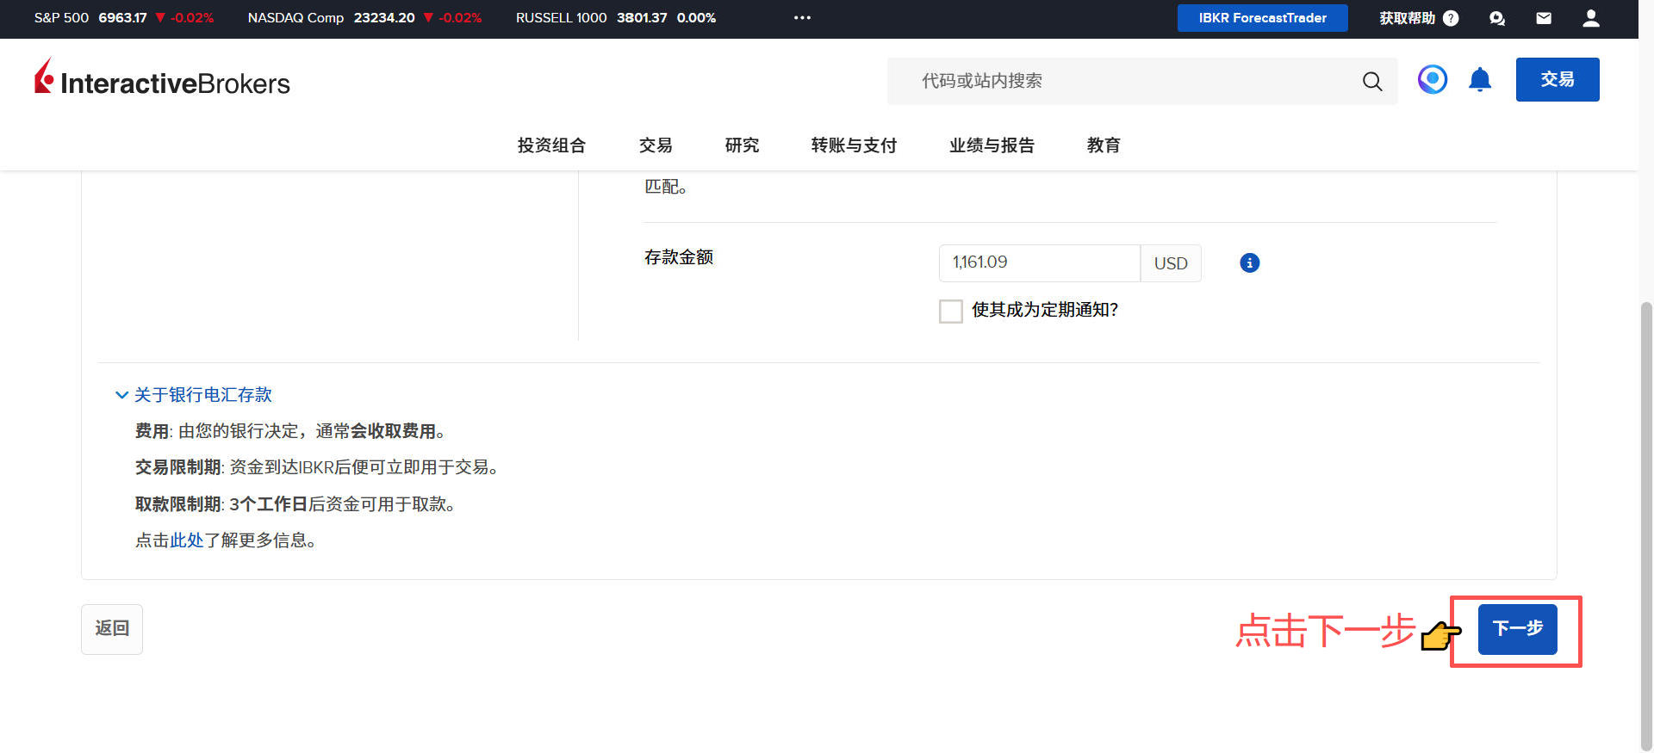Click the three-dot ticker more icon
Screen dimensions: 1654x753
(x=802, y=18)
